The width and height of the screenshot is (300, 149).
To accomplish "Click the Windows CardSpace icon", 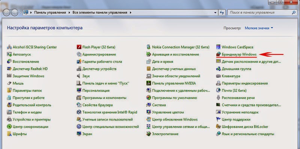I will click(218, 47).
